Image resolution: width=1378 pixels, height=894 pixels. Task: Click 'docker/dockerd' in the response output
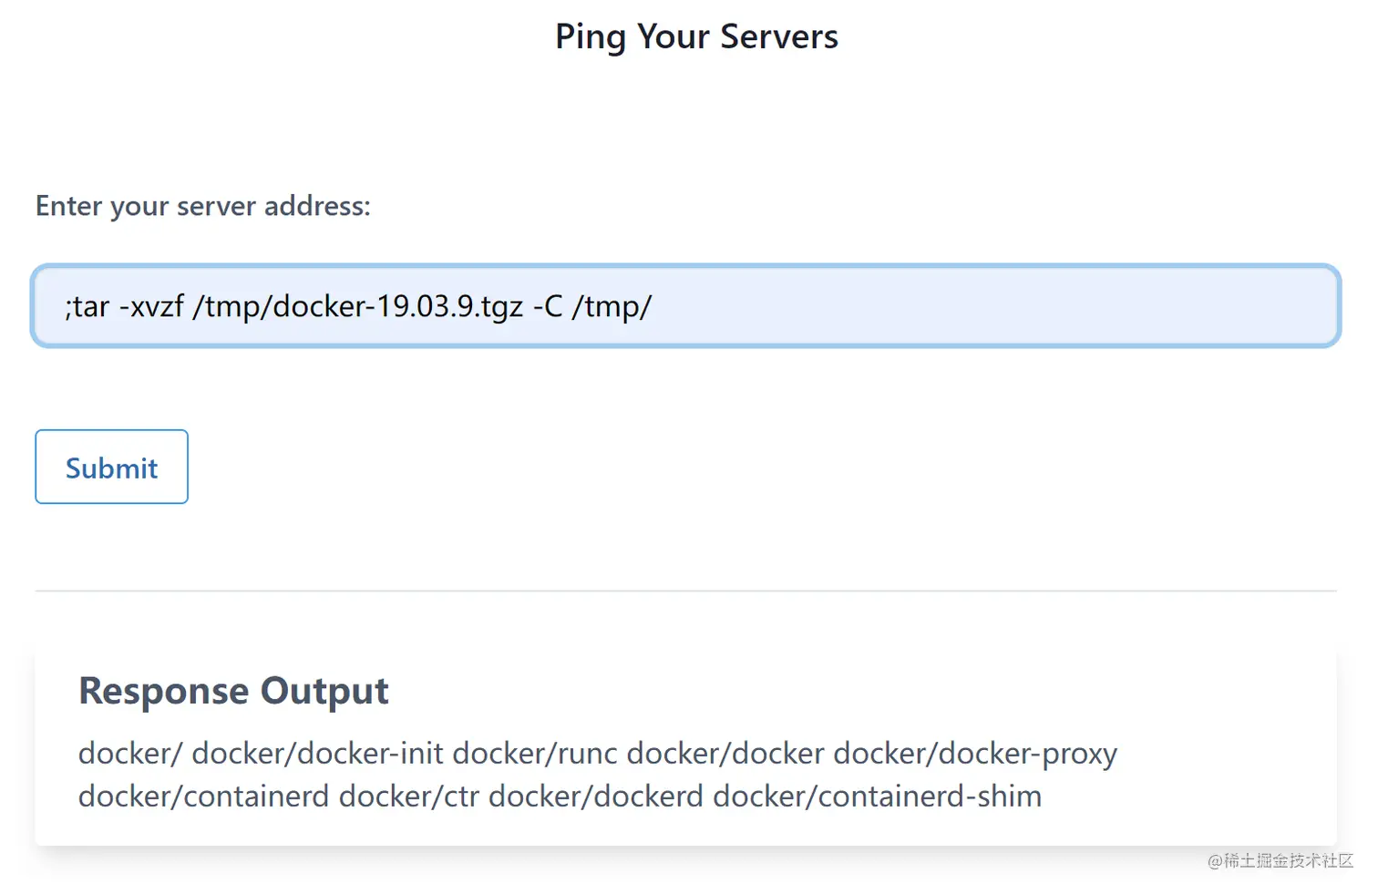[596, 796]
